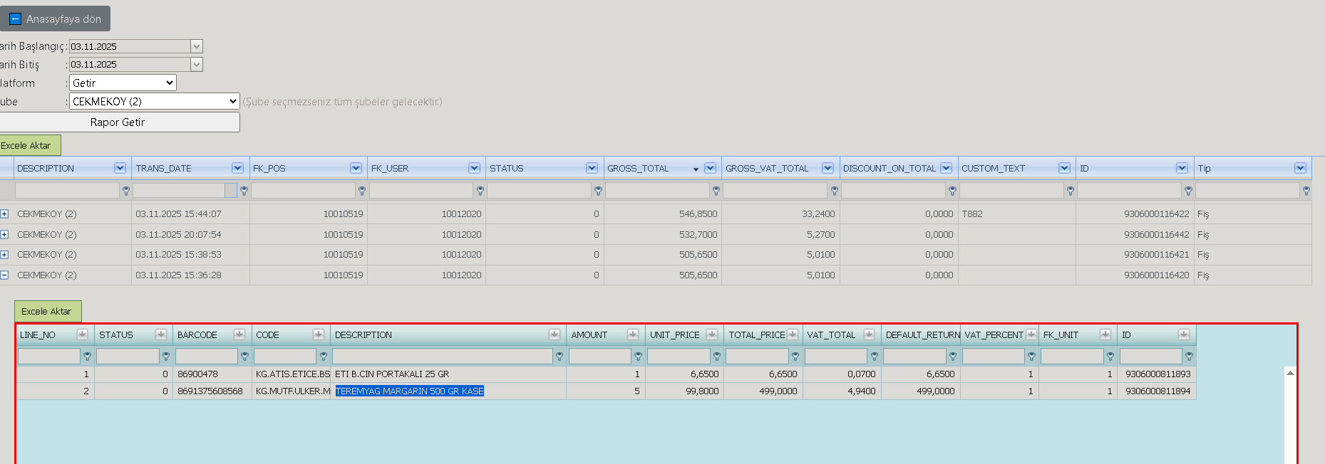Screen dimensions: 1325x464
Task: Expand the row dated 03.11.2025 20:07:54
Action: pos(4,234)
